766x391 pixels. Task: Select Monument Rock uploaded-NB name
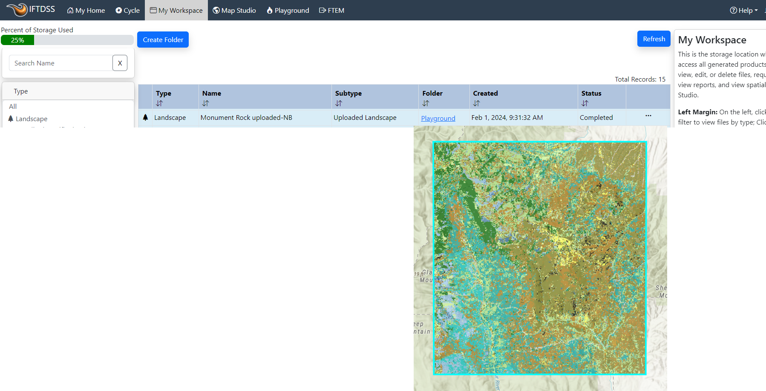[x=246, y=118]
